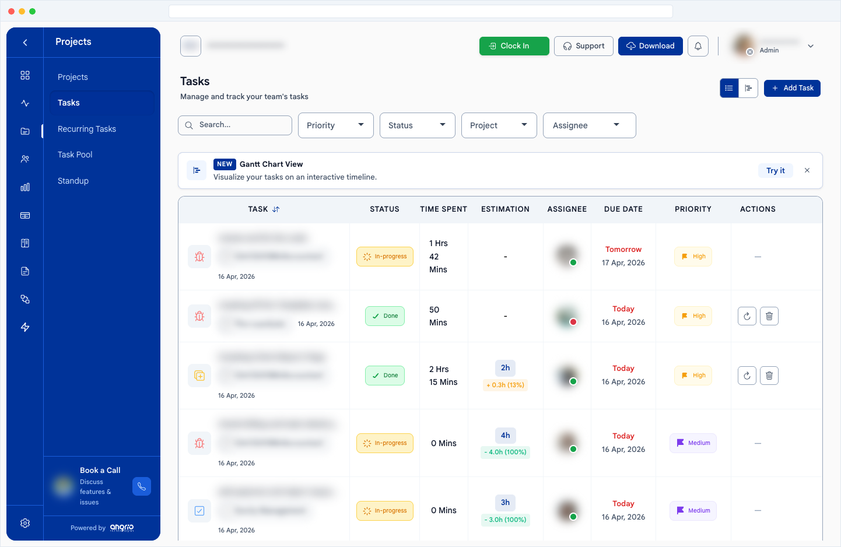
Task: Open the dashboard grid icon in the sidebar
Action: click(24, 75)
